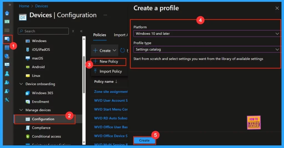Open Troubleshooting wrench icon in rail

pyautogui.click(x=7, y=100)
